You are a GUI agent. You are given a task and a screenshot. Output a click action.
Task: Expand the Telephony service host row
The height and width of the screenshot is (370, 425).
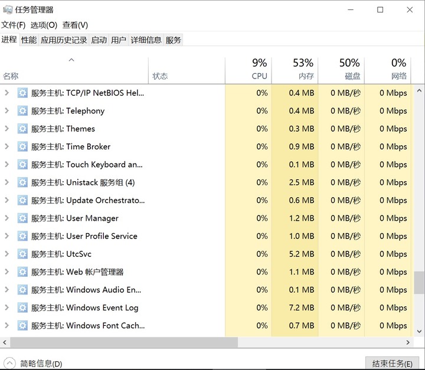(6, 111)
